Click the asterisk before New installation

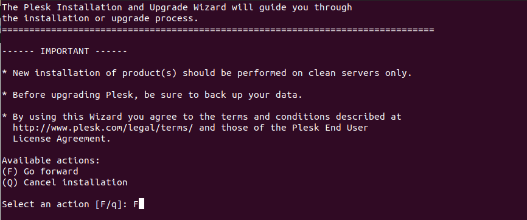point(4,73)
